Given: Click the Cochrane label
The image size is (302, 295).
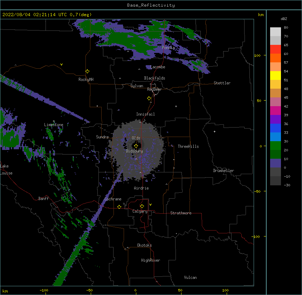Looking at the screenshot, I should (113, 199).
